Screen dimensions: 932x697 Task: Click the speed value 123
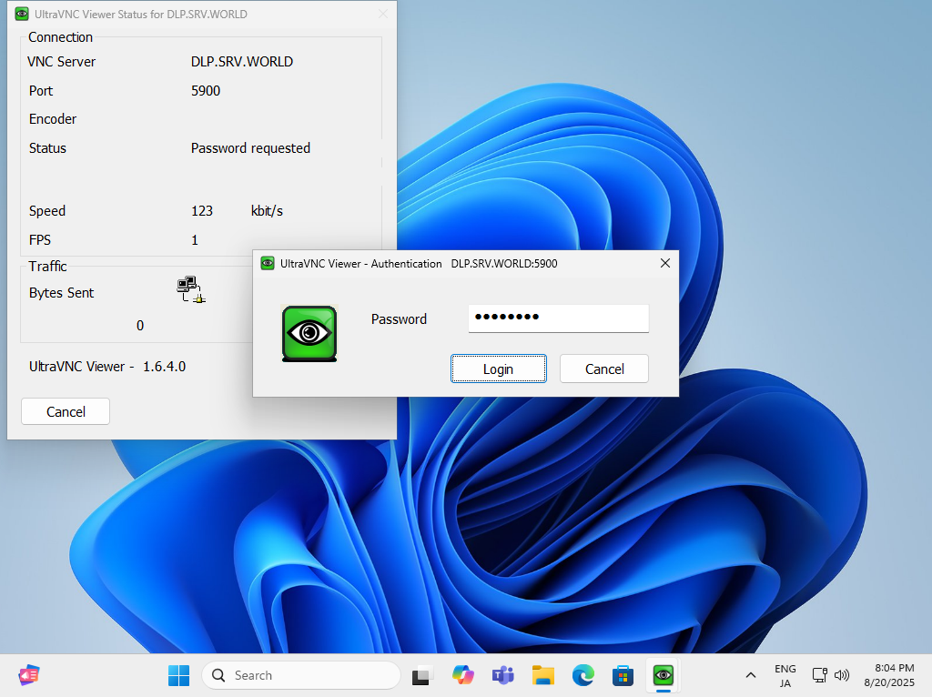point(202,211)
